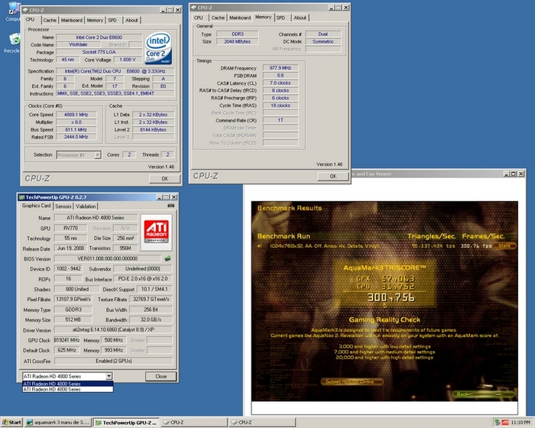
Task: Switch to aquamark 3 taskbar item
Action: (58, 423)
